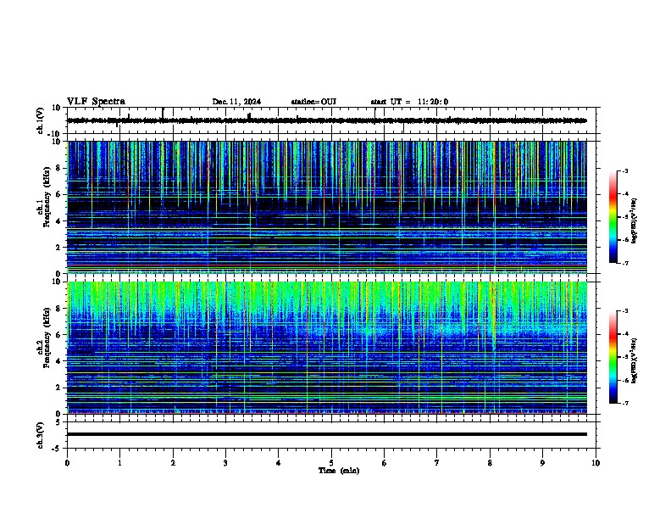Screen dimensions: 671x519
Task: Click the ch.2 spectrogram color scale bar
Action: 613,357
